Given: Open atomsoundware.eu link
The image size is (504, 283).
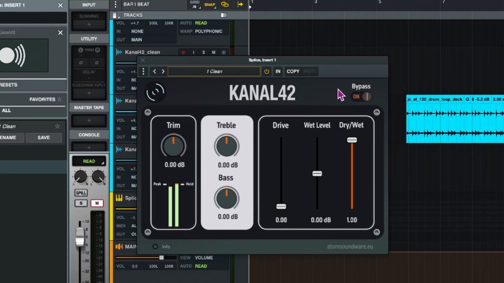Looking at the screenshot, I should coord(350,247).
